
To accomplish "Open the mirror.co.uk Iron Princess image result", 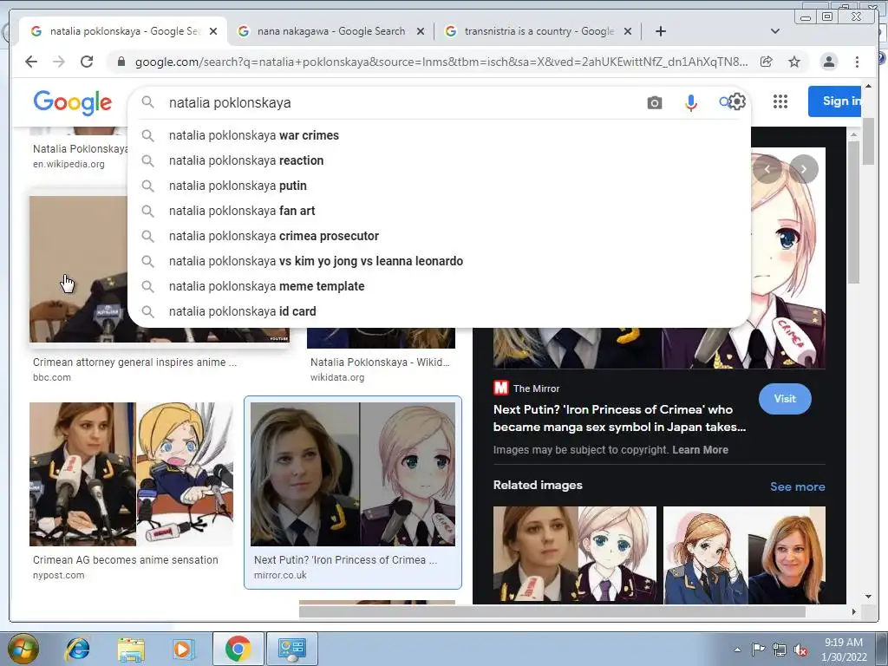I will coord(353,474).
